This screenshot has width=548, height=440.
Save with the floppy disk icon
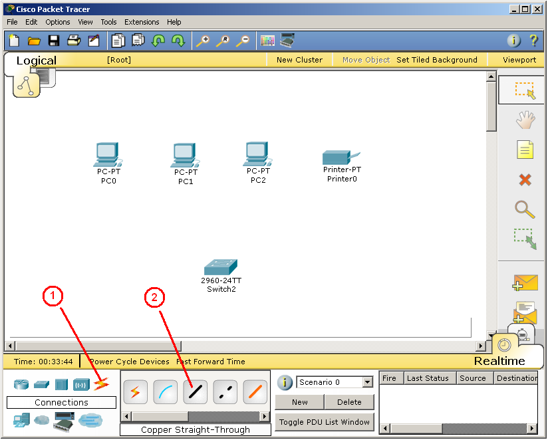[54, 41]
